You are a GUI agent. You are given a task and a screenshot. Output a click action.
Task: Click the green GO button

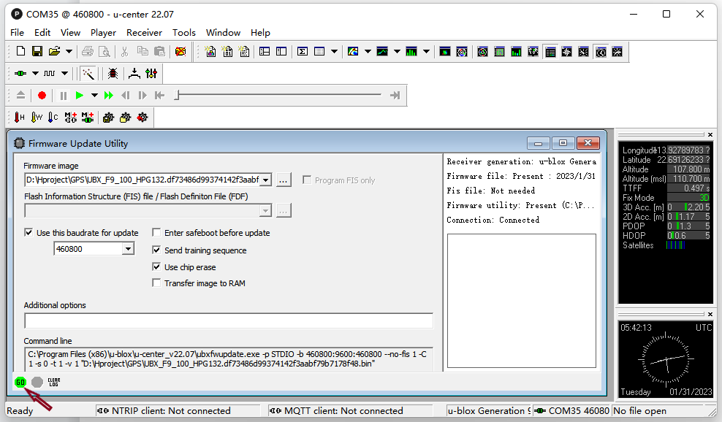click(20, 382)
